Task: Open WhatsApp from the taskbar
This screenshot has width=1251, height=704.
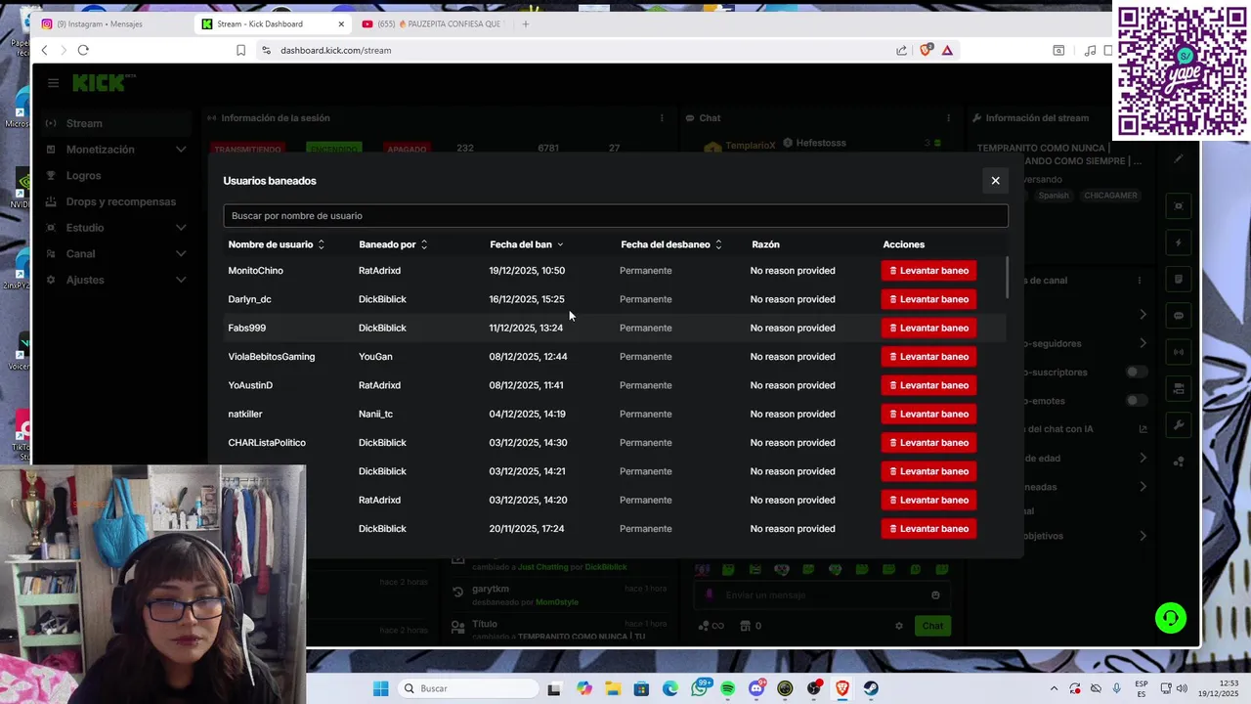Action: tap(700, 688)
